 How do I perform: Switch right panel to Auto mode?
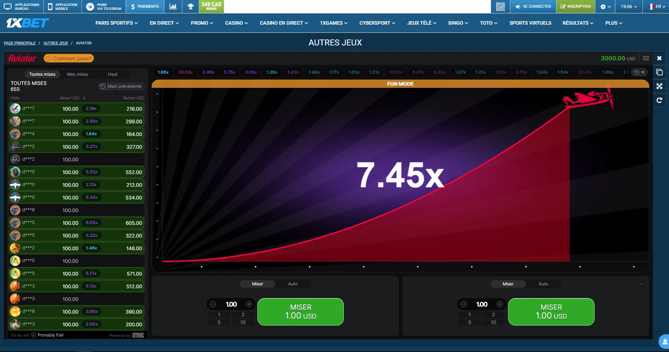click(543, 284)
